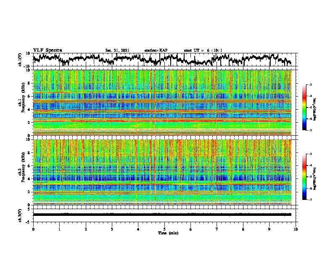
Task: Click the "1" tick on the time axis
Action: [59, 229]
